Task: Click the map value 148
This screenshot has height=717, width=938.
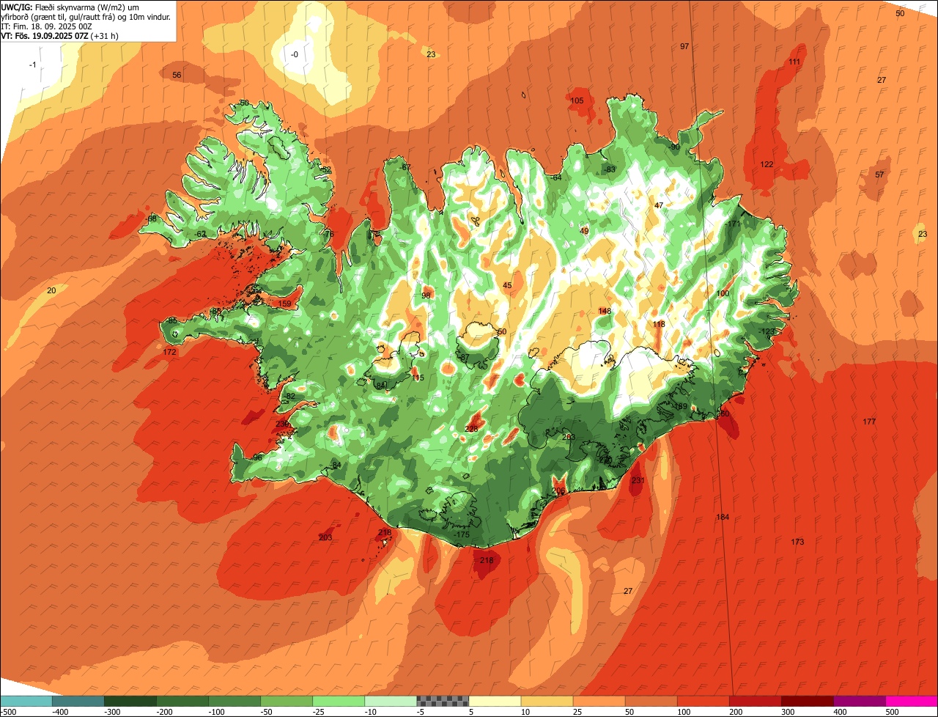Action: (x=605, y=312)
